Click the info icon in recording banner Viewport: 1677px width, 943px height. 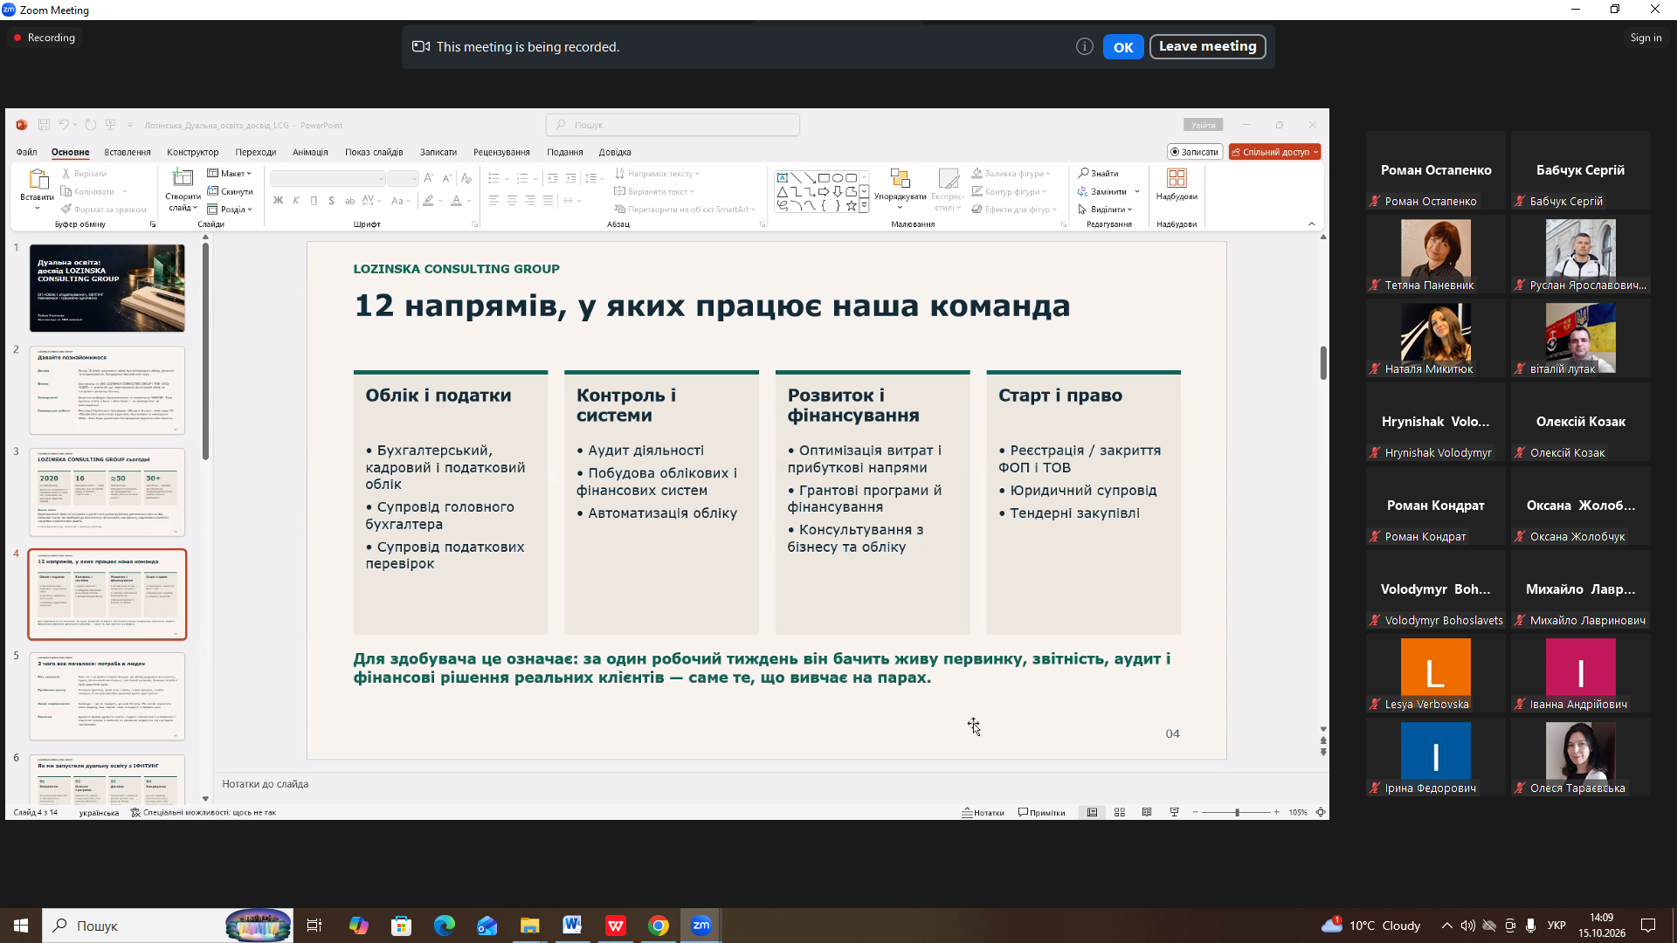pos(1084,47)
